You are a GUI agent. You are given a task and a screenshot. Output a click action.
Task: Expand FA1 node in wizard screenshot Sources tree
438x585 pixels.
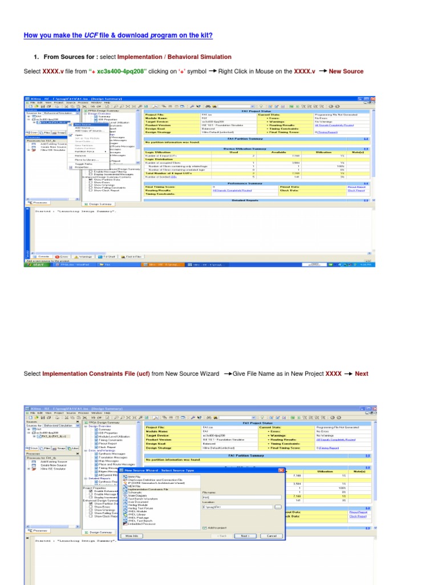pos(29,429)
